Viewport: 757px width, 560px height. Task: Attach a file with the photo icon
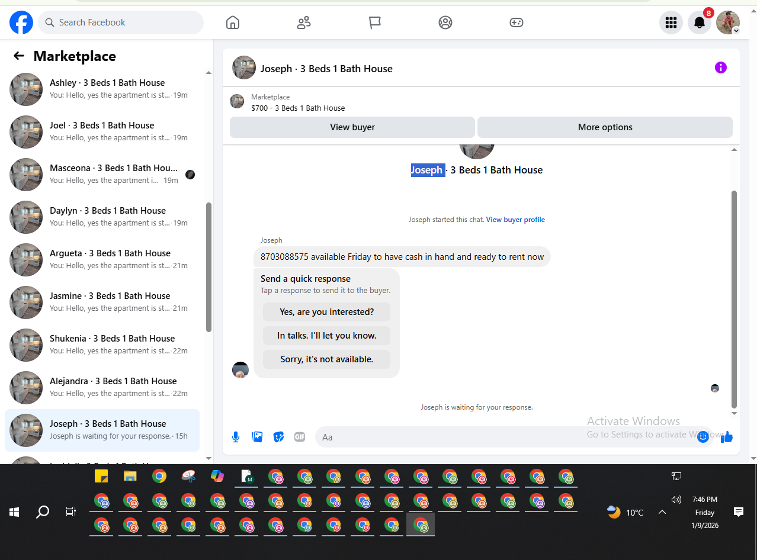[257, 437]
